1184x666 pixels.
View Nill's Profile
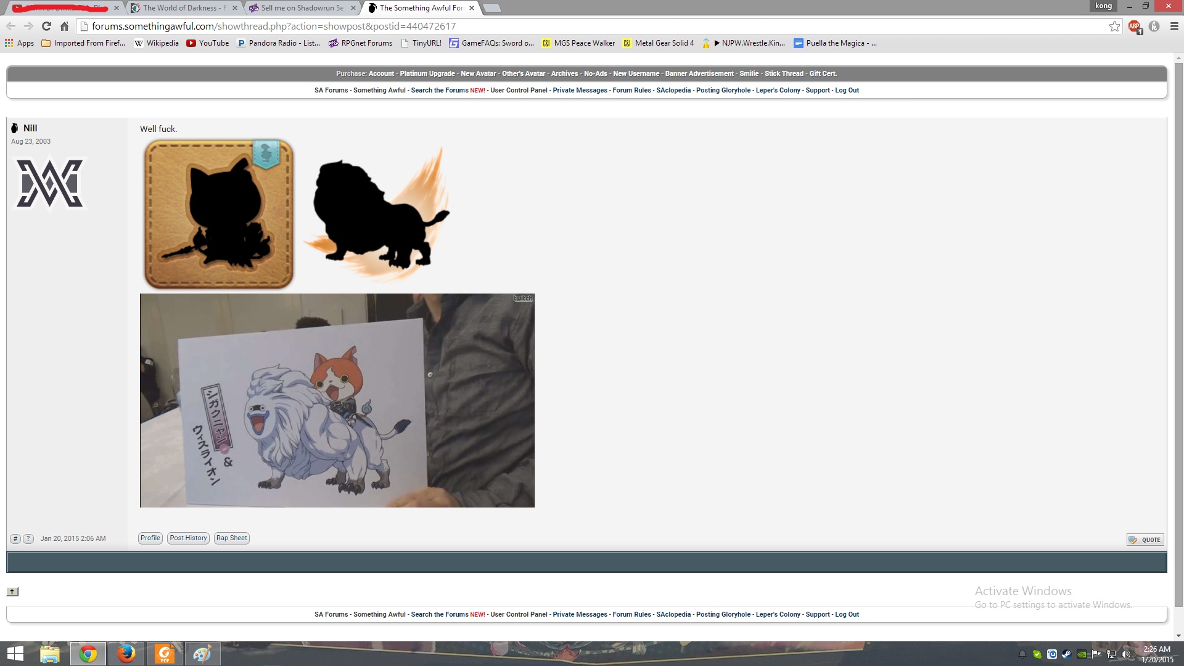[x=150, y=538]
